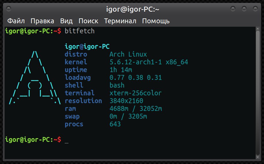Click the scrollbar down arrow

(x=257, y=157)
